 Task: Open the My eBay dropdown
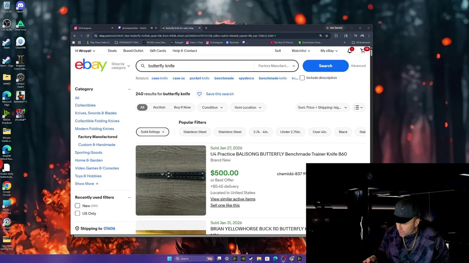tap(329, 51)
